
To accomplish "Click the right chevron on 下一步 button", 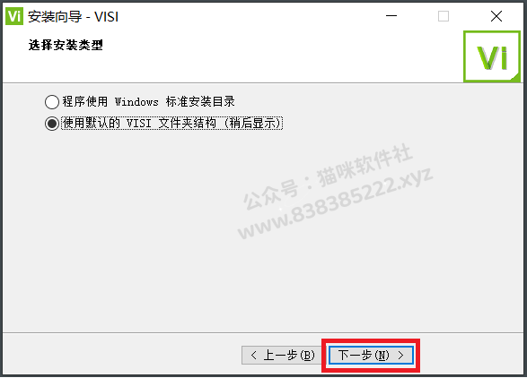I will 400,355.
